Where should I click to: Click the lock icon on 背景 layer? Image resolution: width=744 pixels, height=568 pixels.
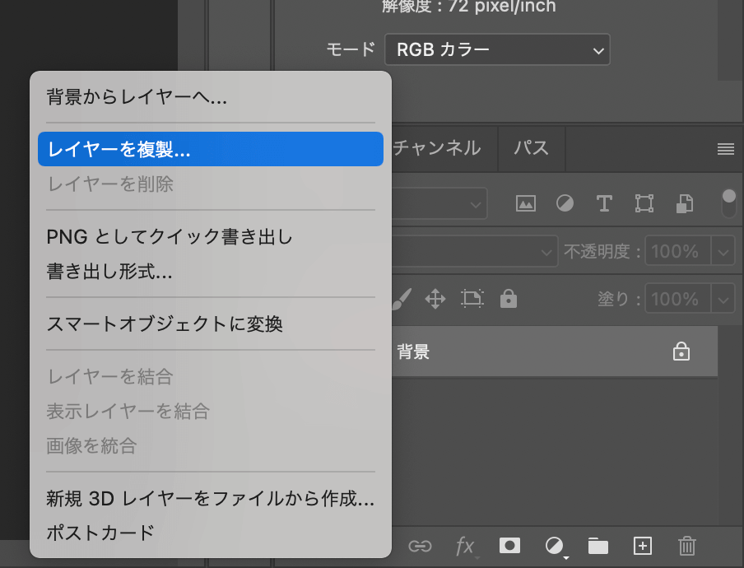coord(681,352)
